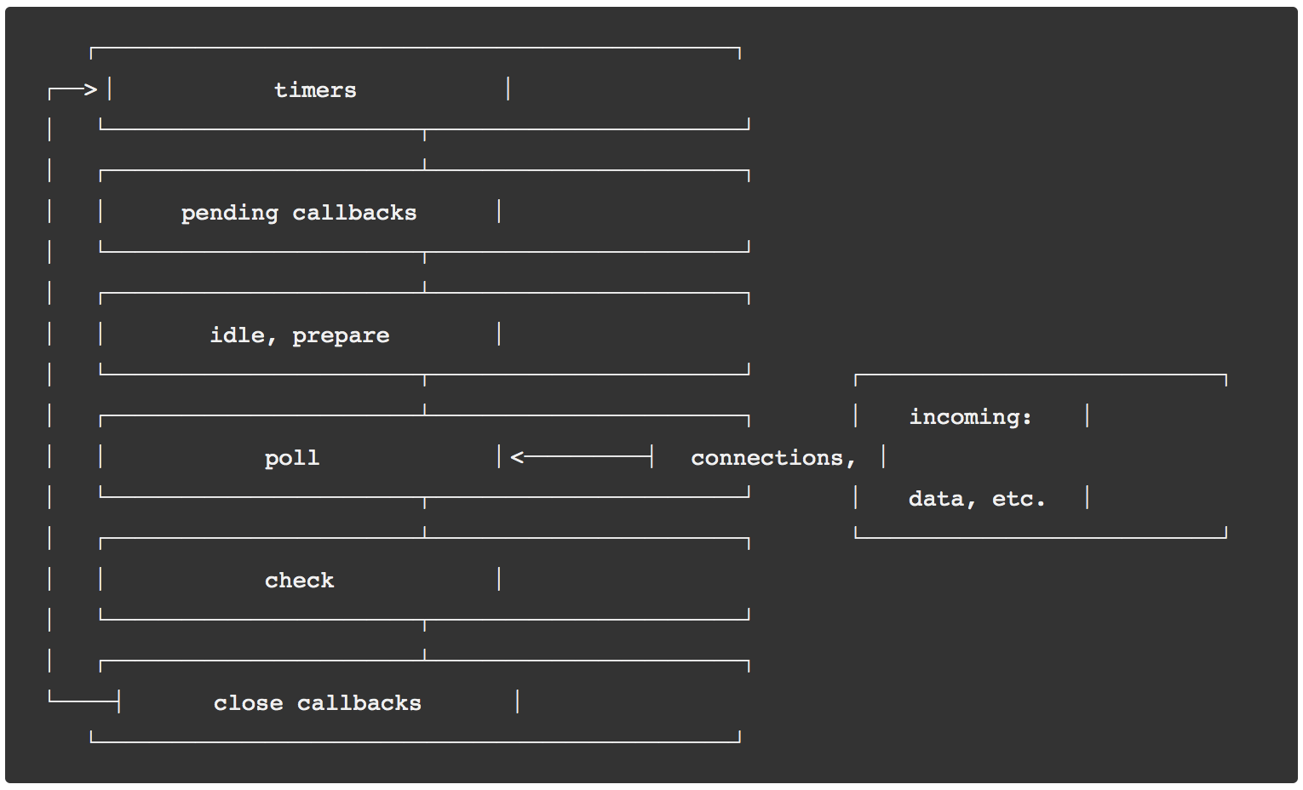The height and width of the screenshot is (790, 1303).
Task: Click the loop-back line corner left of close callbacks
Action: [x=50, y=701]
